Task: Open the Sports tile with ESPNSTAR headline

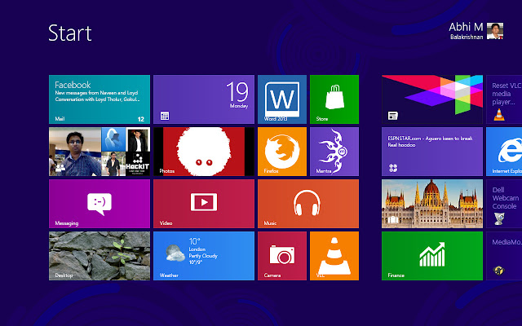Action: (432, 152)
